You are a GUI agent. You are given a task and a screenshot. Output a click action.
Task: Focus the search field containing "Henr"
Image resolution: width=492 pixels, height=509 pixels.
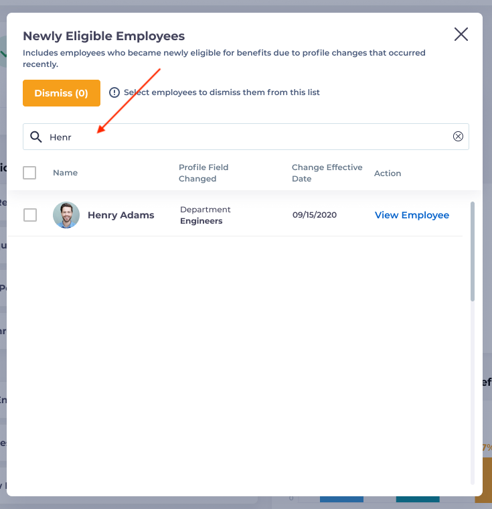point(248,137)
